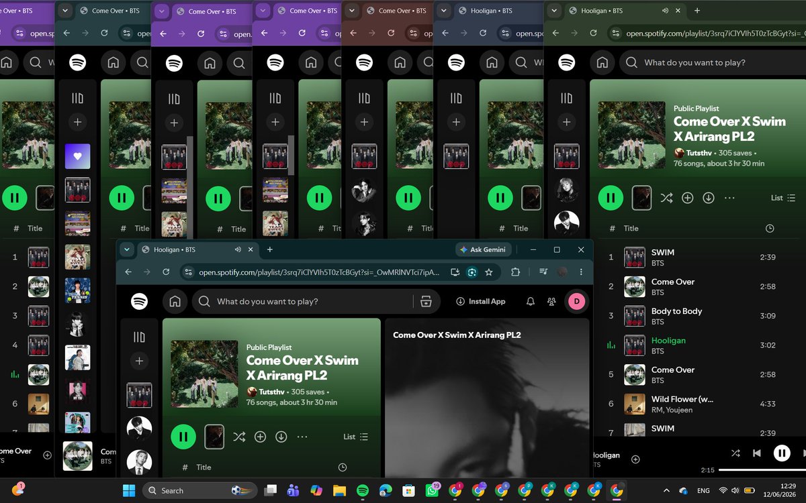This screenshot has width=806, height=503.
Task: Open tab search chevron in teal window
Action: [65, 11]
